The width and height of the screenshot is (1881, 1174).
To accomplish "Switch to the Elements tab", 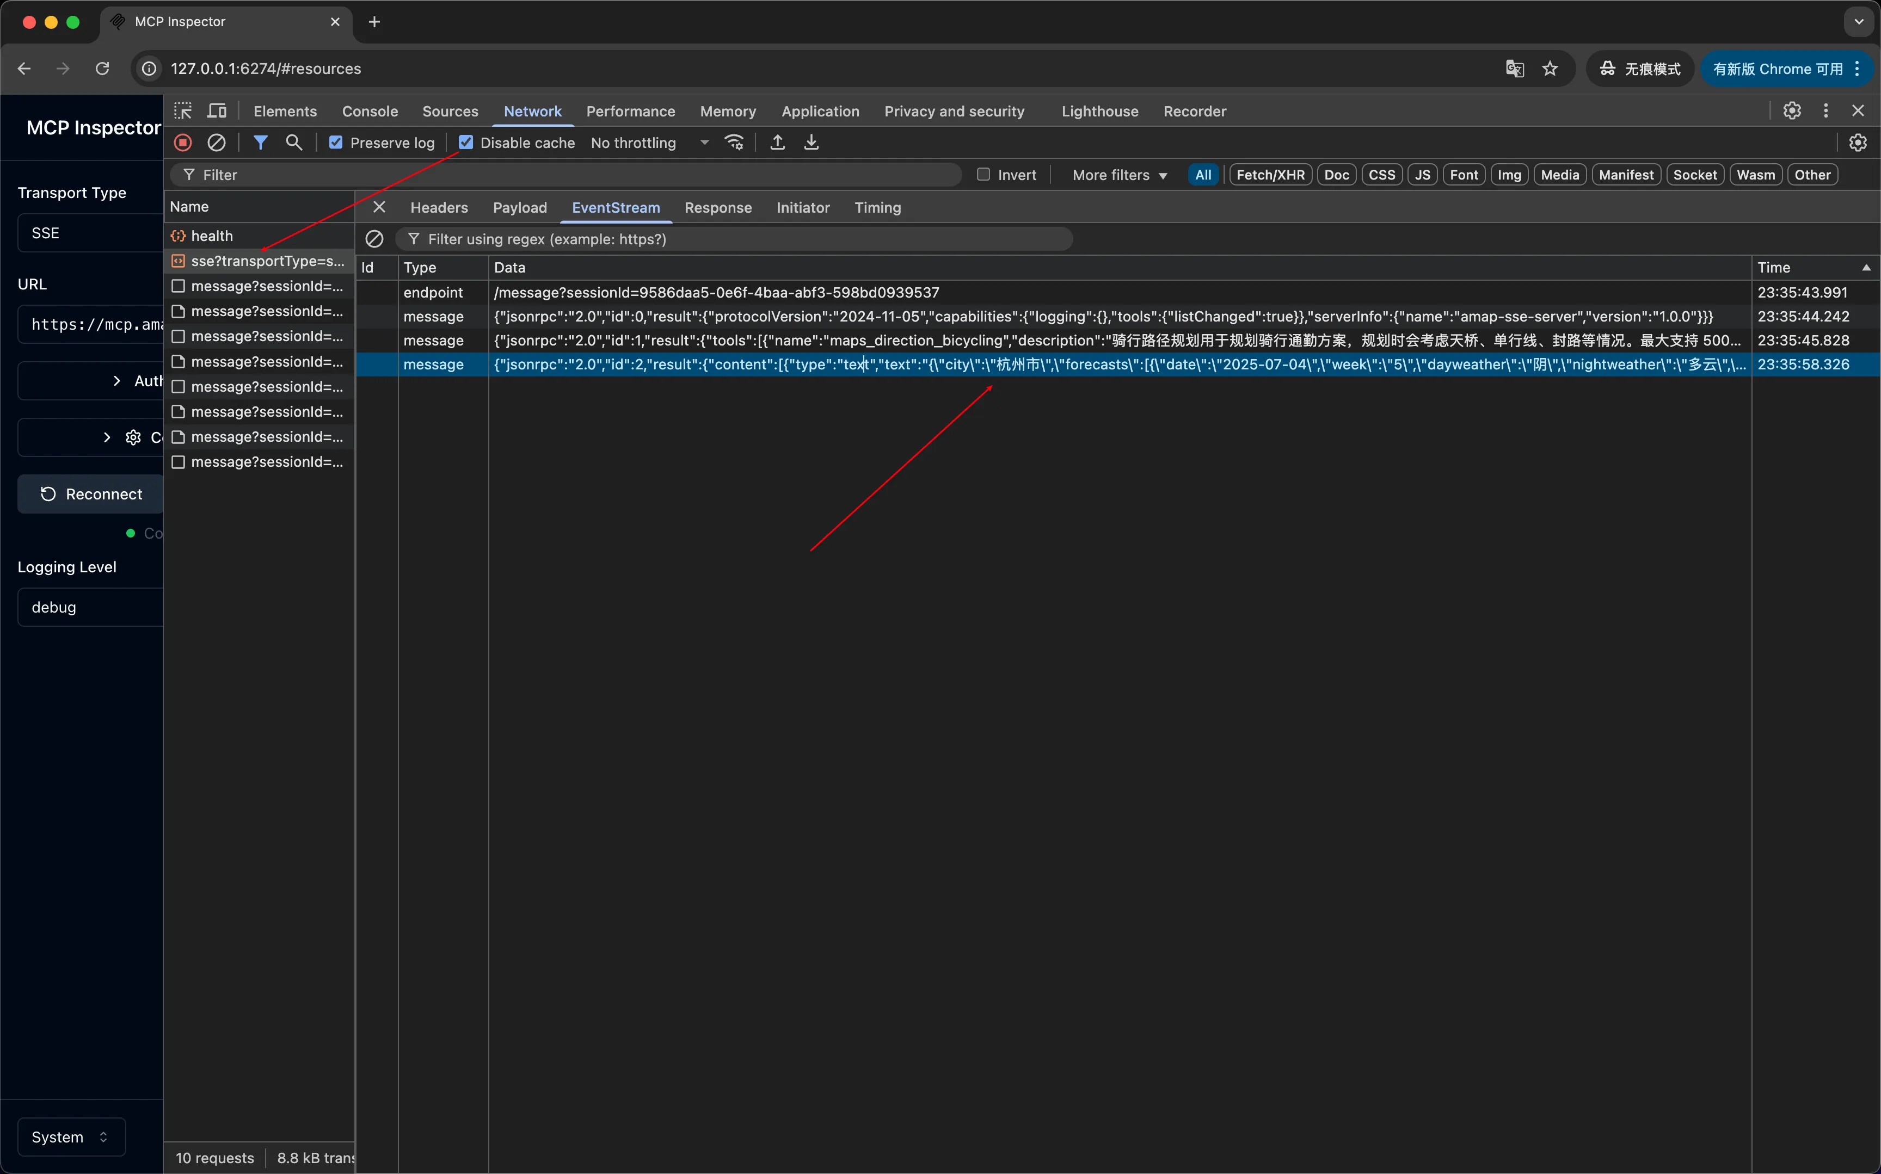I will 285,111.
